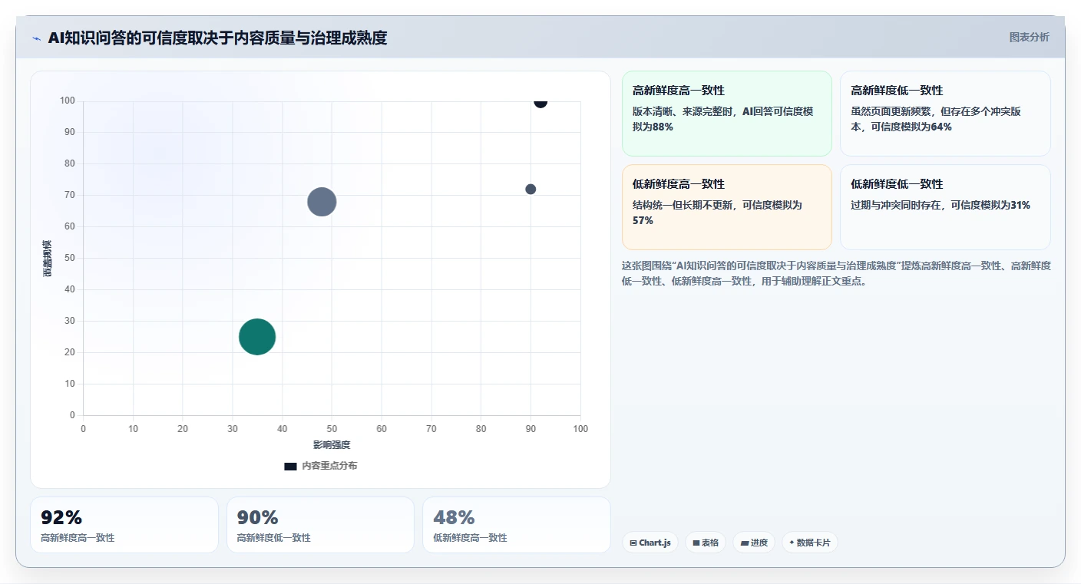Click the 可信度模拟为31% text

click(990, 205)
